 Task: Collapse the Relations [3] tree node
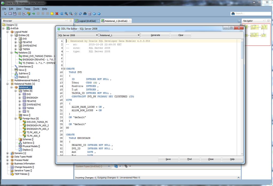[11, 52]
